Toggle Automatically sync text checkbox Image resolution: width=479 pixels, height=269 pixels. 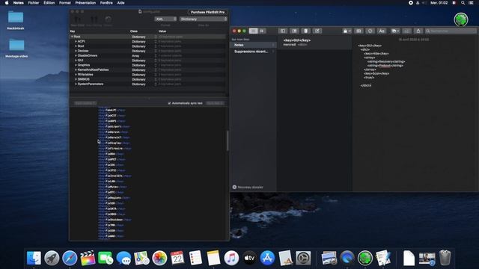tap(169, 103)
